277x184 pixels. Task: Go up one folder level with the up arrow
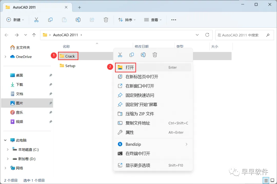point(34,35)
